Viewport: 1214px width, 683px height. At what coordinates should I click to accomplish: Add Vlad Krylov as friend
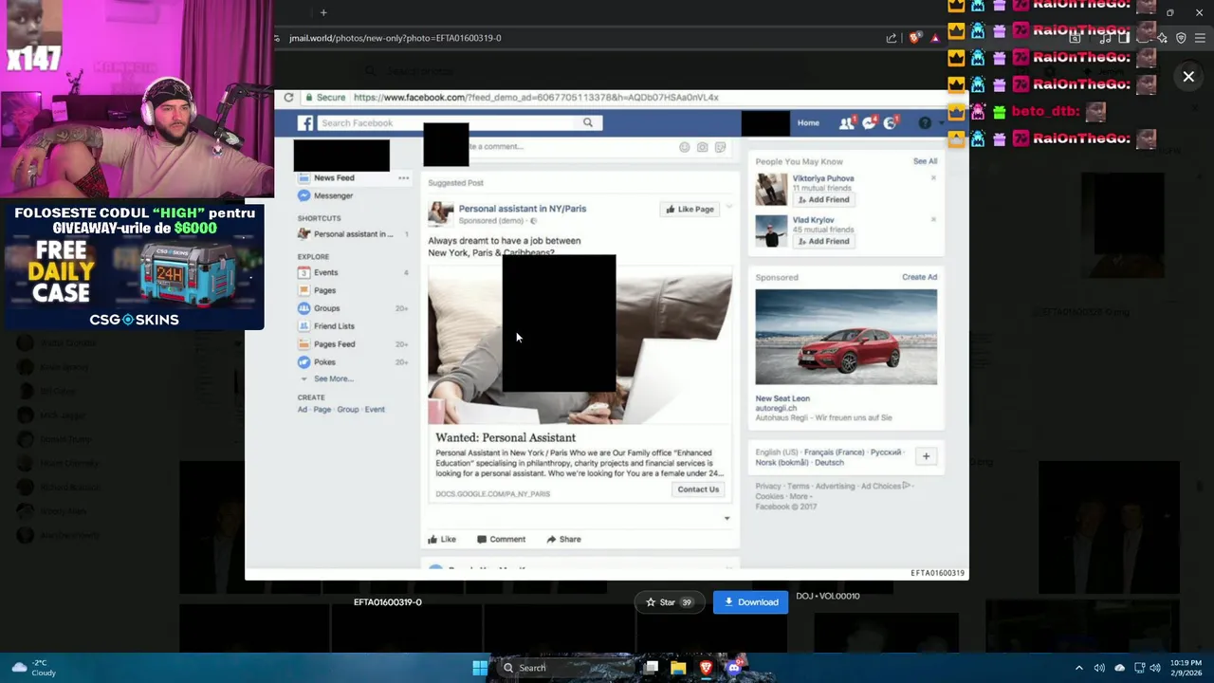(x=823, y=242)
